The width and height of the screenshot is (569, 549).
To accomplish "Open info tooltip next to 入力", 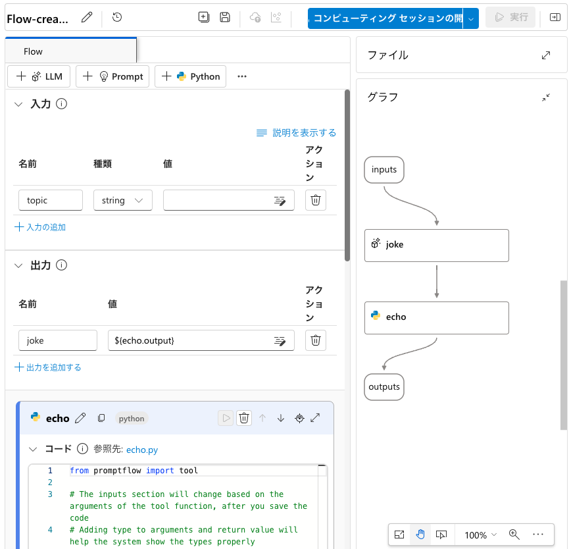I will 61,104.
